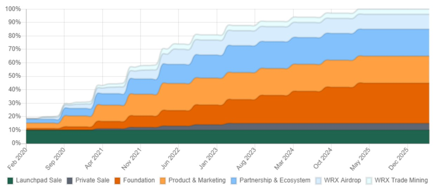439x191 pixels.
Task: Click the 100% y-axis label
Action: [13, 9]
